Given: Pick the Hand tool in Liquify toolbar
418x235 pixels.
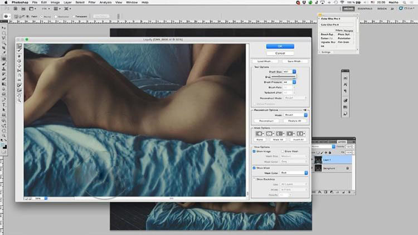Looking at the screenshot, I should [20, 95].
